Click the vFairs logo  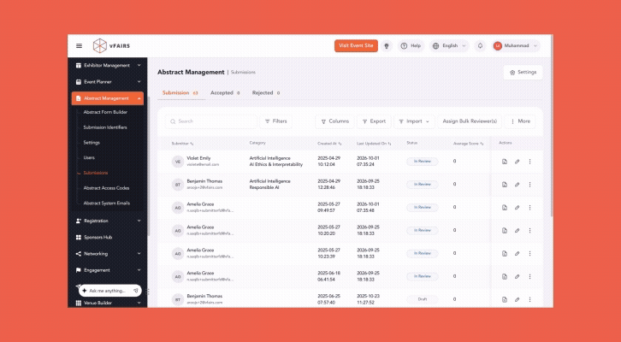coord(111,46)
